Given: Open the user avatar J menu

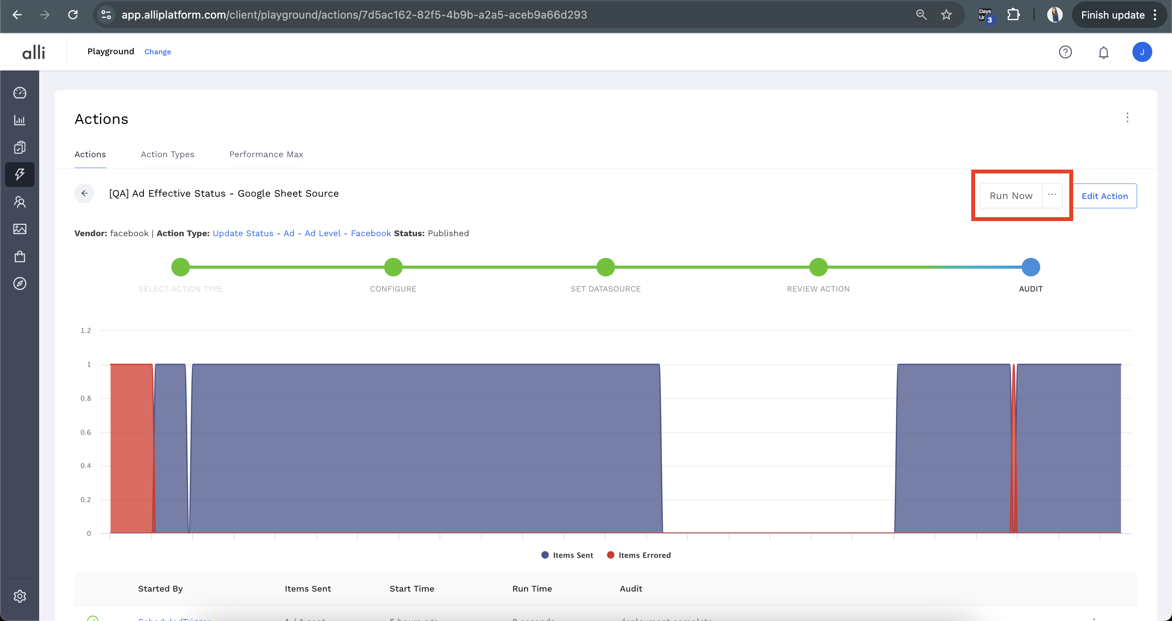Looking at the screenshot, I should (x=1141, y=52).
